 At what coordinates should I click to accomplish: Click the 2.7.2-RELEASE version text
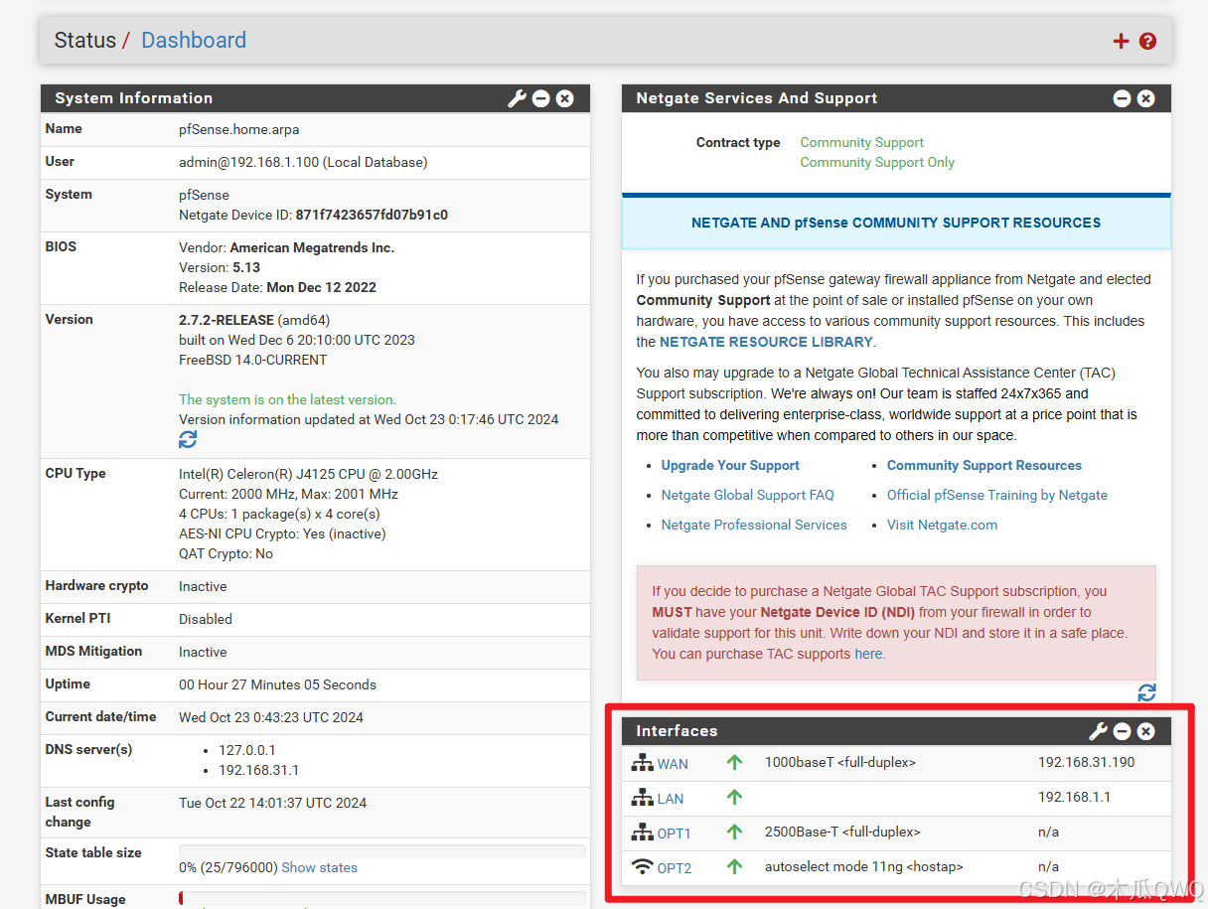(226, 320)
